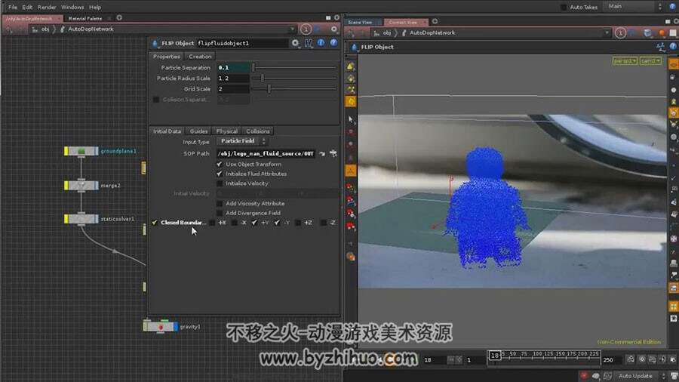The width and height of the screenshot is (679, 382).
Task: Click the SOP Path jump-to-node arrow icon
Action: click(322, 154)
